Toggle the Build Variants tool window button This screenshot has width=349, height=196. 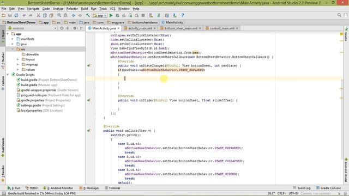coord(3,147)
